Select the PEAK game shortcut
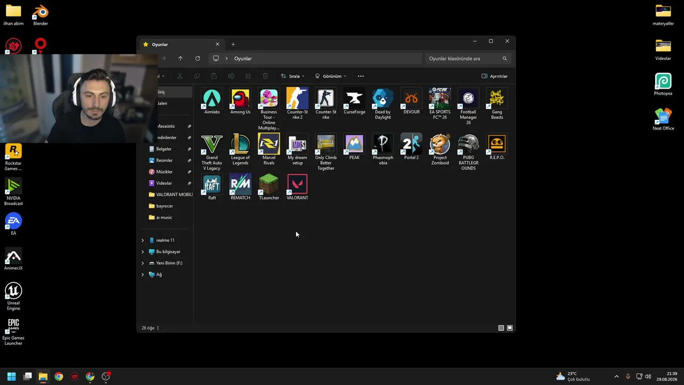This screenshot has width=684, height=385. (x=354, y=147)
